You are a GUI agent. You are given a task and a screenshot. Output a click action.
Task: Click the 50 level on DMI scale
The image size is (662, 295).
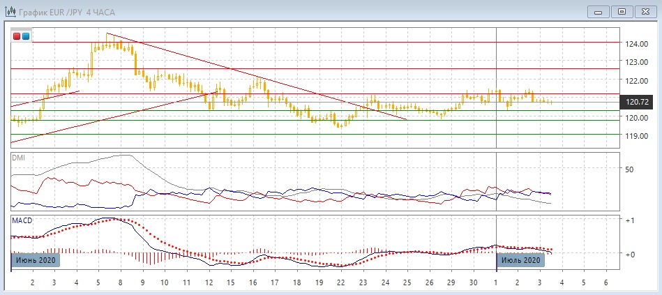(x=629, y=169)
